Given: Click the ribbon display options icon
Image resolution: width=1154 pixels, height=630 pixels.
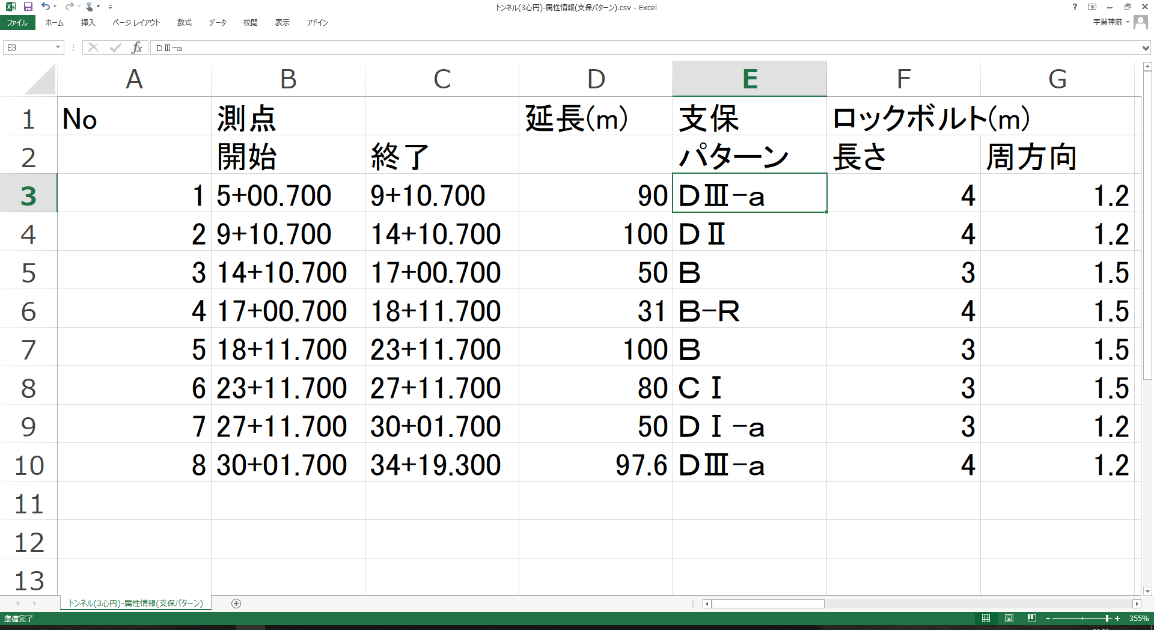Looking at the screenshot, I should pos(1092,7).
